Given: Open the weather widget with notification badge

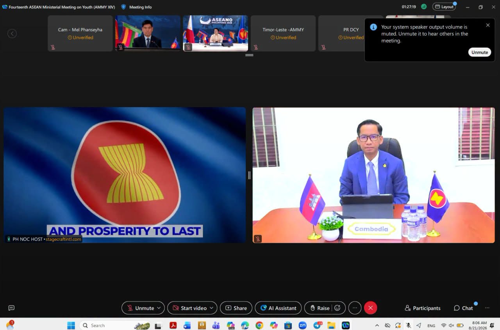Looking at the screenshot, I should tap(10, 325).
